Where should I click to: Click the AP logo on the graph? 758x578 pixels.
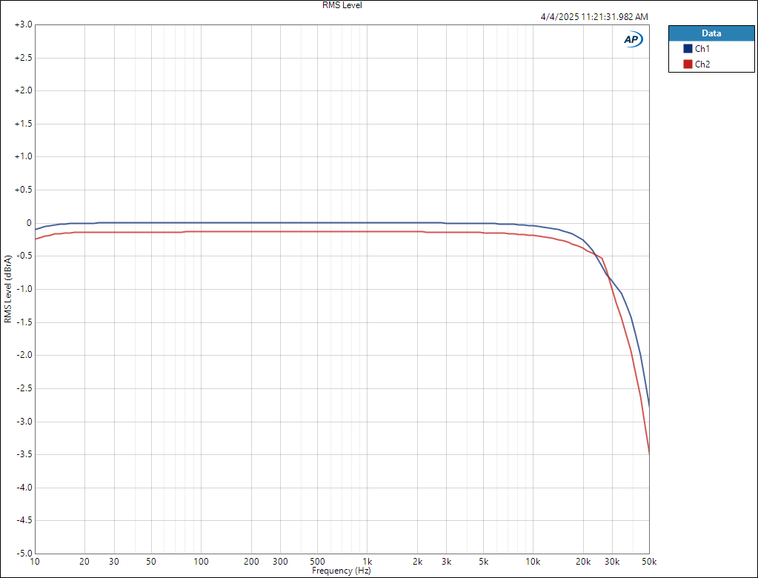[x=633, y=40]
